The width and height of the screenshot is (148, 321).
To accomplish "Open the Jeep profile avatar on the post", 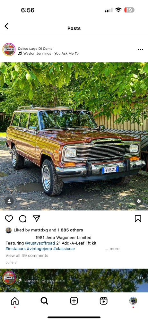I will point(9,49).
